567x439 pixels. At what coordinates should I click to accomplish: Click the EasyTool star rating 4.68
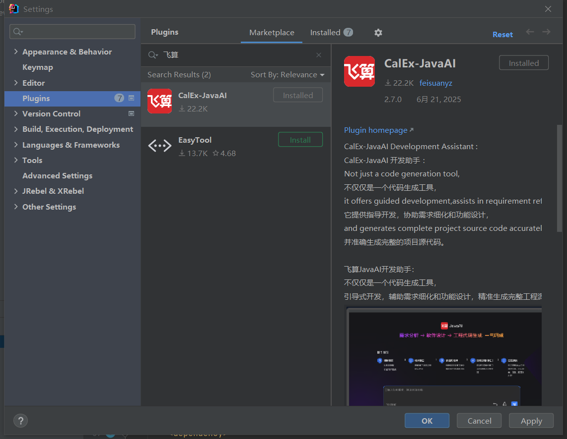pyautogui.click(x=224, y=153)
